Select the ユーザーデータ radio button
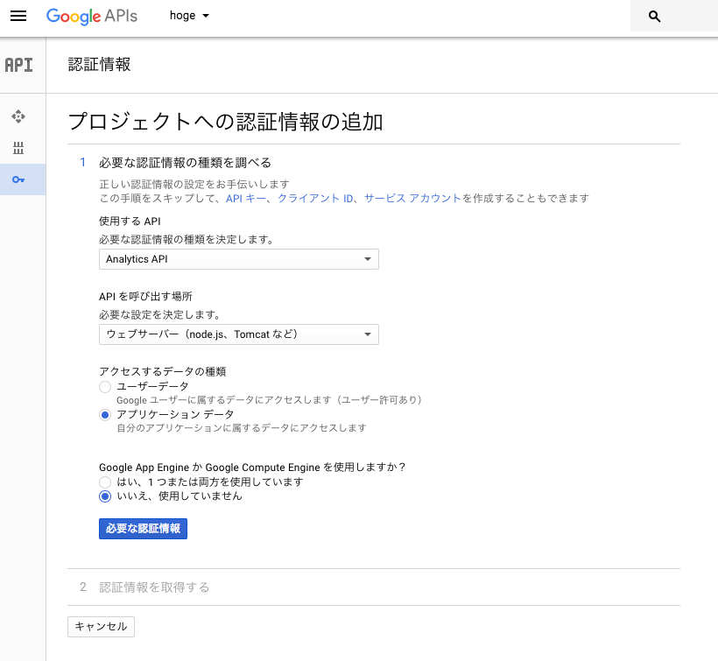 pos(105,386)
